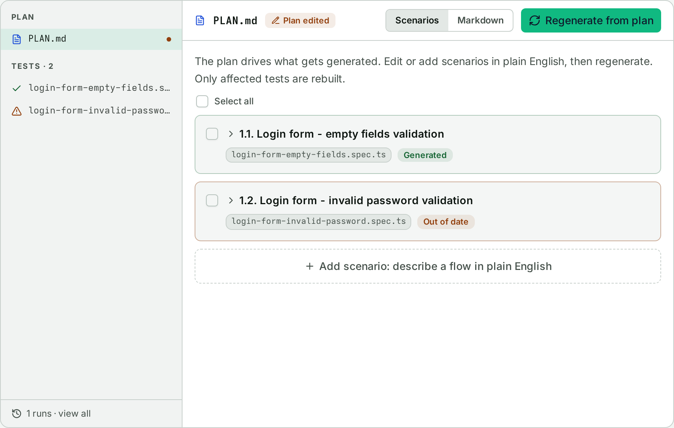Viewport: 674px width, 428px height.
Task: Click the Generated status badge
Action: [425, 155]
